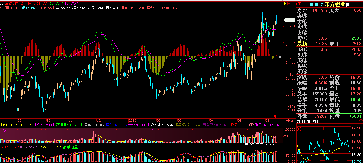The width and height of the screenshot is (363, 163).
Task: Click the 分笔 1474 value
Action: point(322,111)
